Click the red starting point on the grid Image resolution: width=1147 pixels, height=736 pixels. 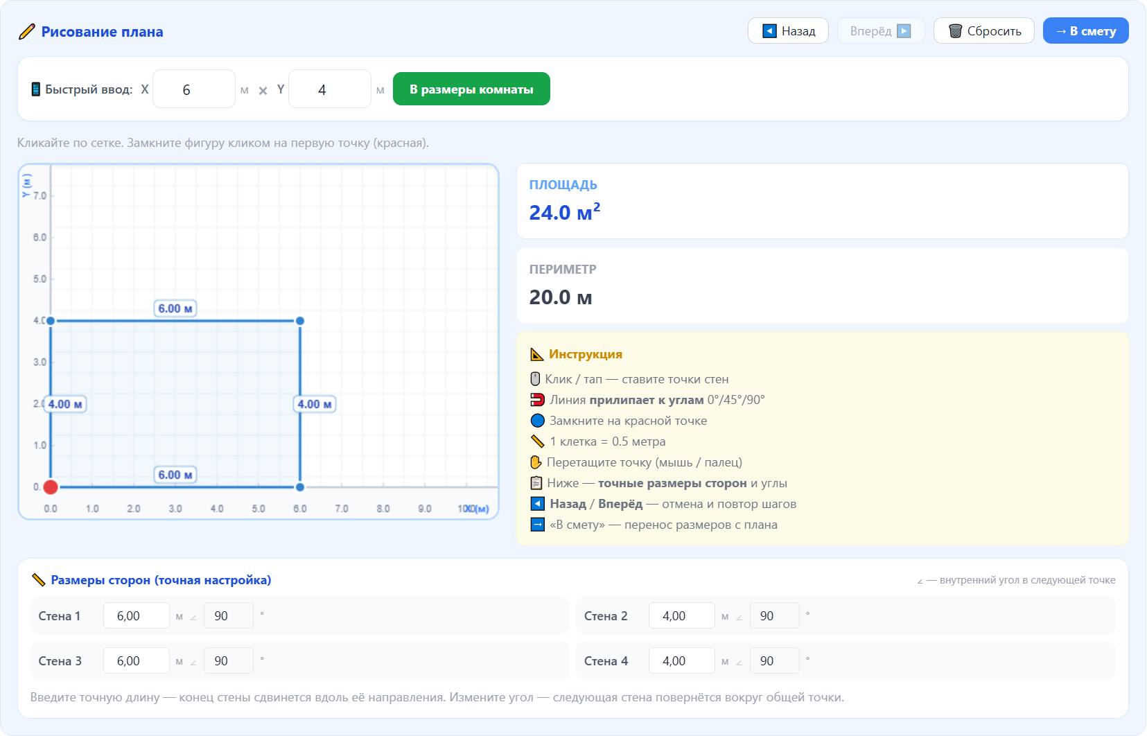(51, 487)
